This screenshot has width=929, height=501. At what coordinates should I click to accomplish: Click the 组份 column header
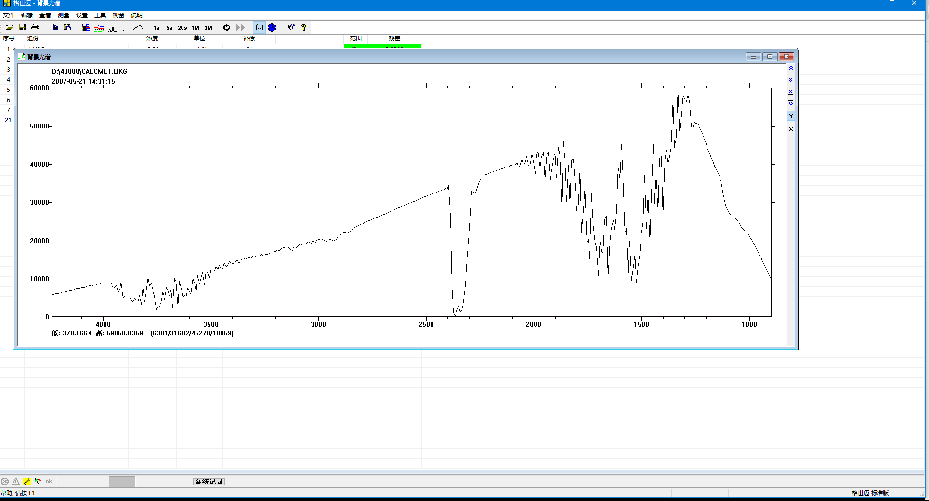[33, 39]
